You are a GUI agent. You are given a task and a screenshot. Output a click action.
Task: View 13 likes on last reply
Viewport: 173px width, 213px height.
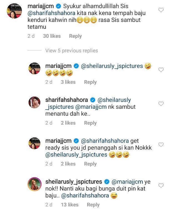click(x=70, y=205)
